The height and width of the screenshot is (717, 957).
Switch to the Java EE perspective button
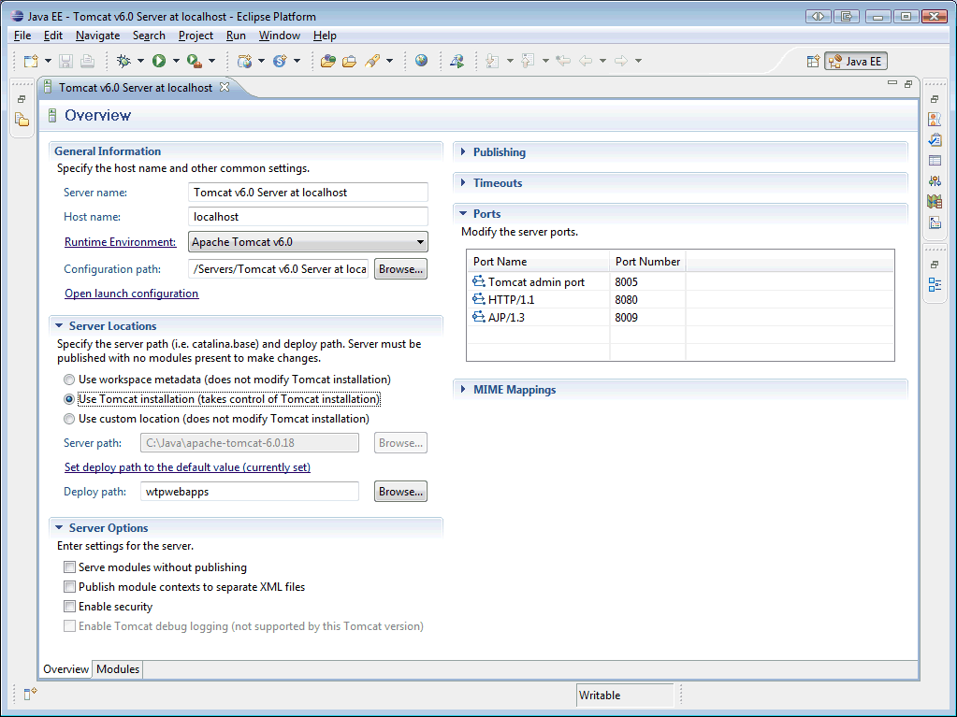856,61
